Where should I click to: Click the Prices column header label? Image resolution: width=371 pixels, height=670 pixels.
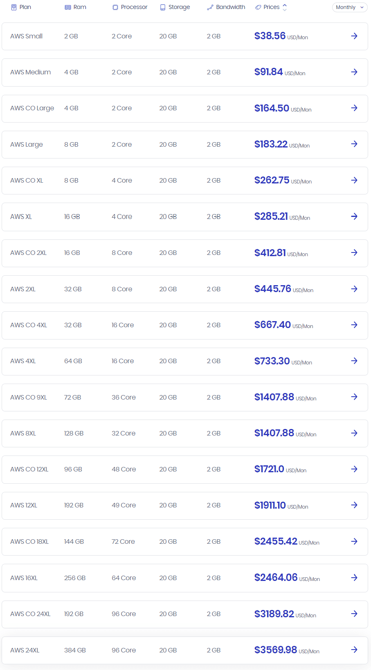point(272,7)
